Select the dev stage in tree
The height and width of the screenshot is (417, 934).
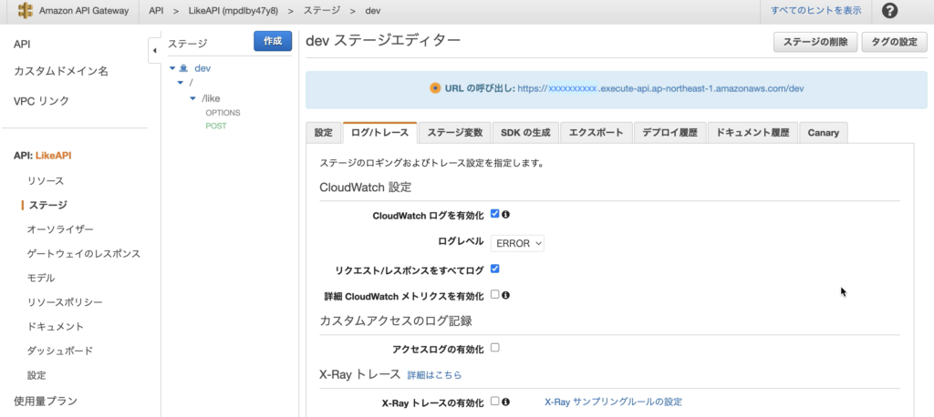[x=202, y=68]
